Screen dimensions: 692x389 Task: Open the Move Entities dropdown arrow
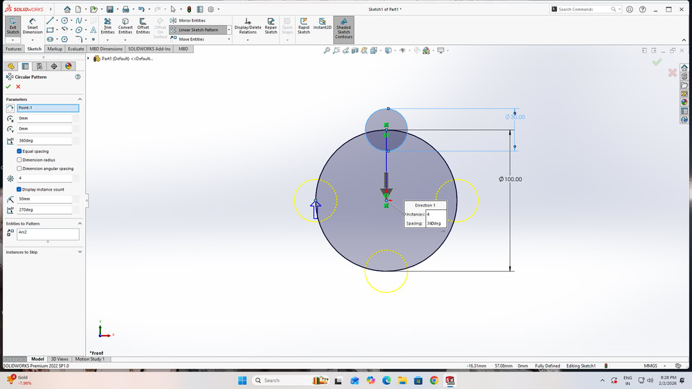click(229, 39)
